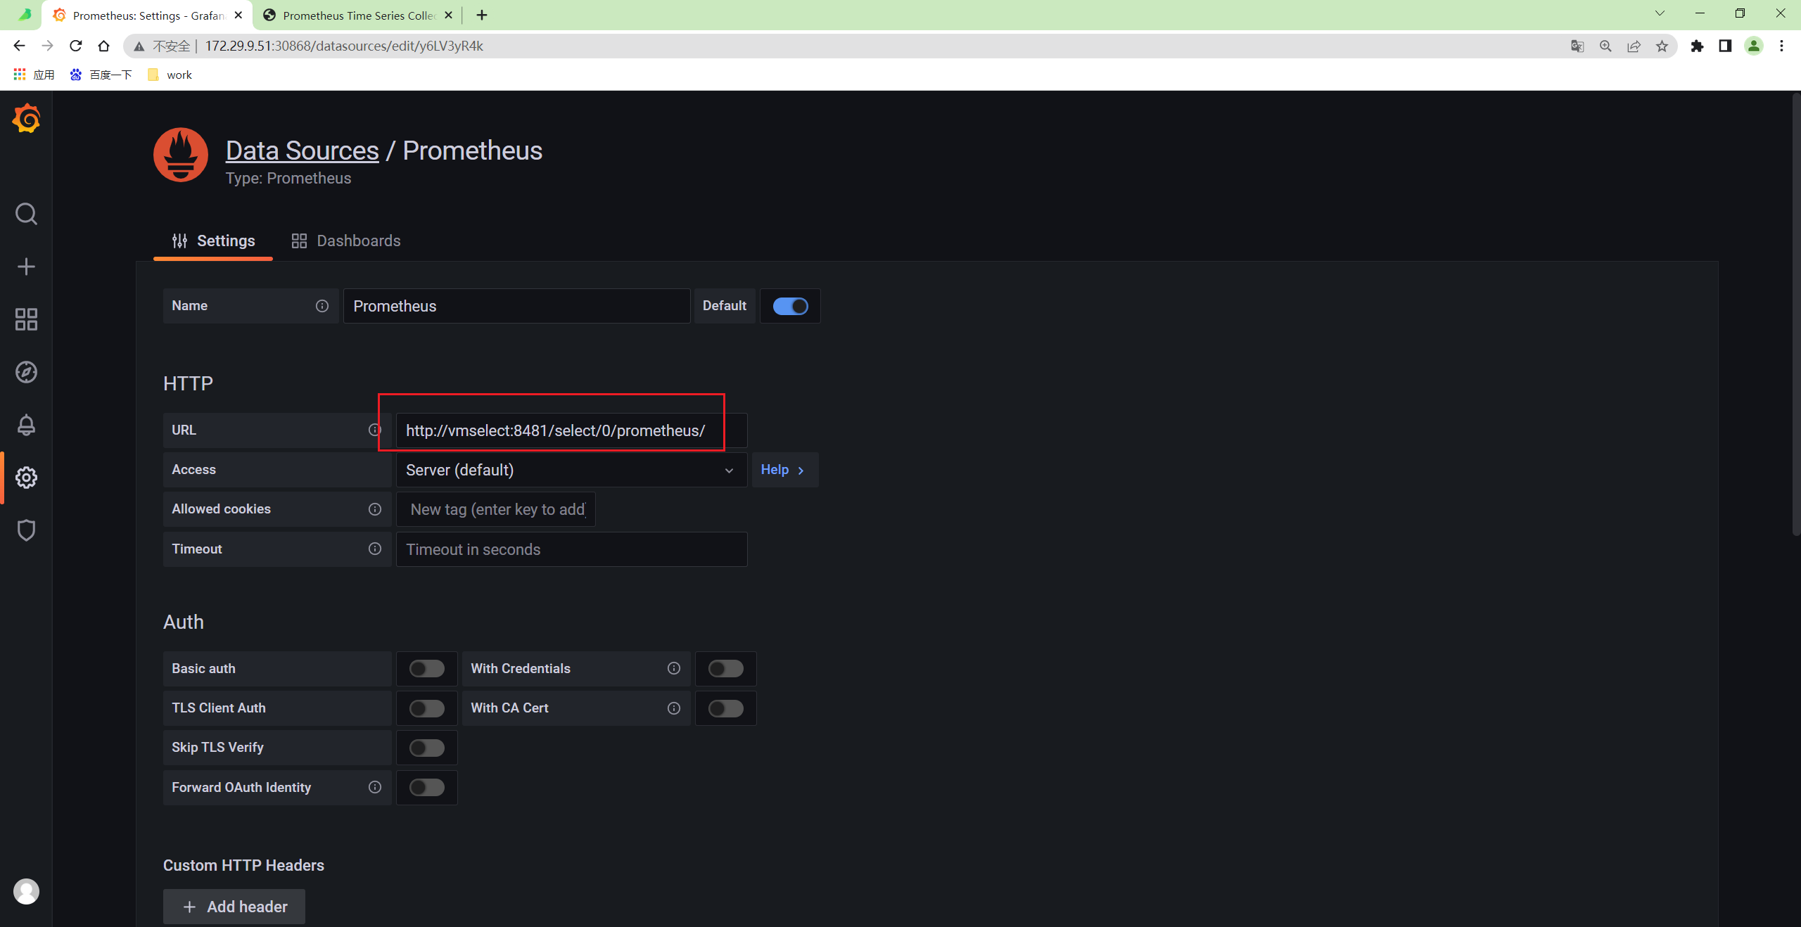Click the Add header button
The width and height of the screenshot is (1801, 927).
pyautogui.click(x=234, y=907)
